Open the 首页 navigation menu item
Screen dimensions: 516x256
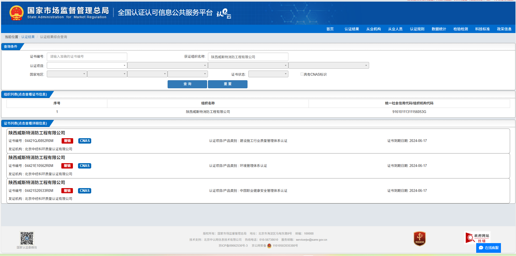click(330, 29)
